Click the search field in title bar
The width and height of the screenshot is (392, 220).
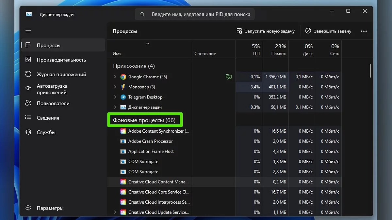coord(195,14)
